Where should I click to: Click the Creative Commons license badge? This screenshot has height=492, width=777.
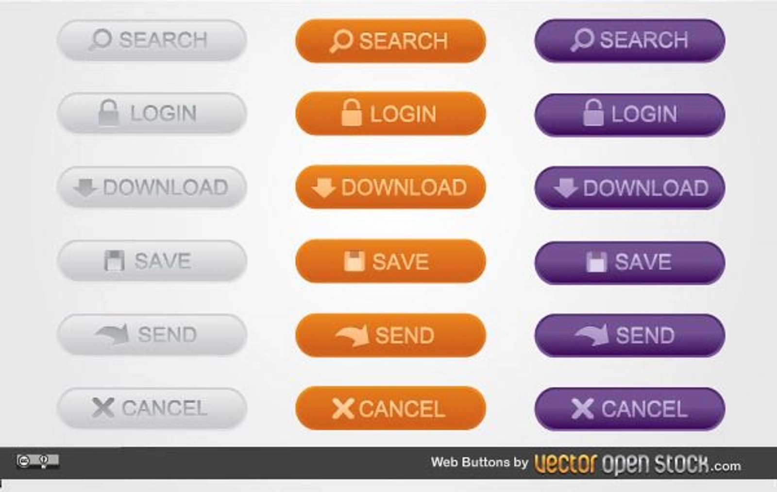pos(37,460)
